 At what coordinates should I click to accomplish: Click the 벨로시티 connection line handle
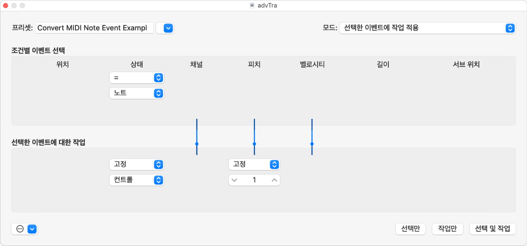312,144
